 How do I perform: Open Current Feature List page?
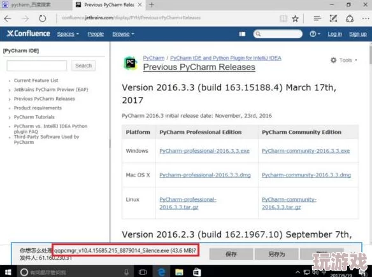[36, 80]
